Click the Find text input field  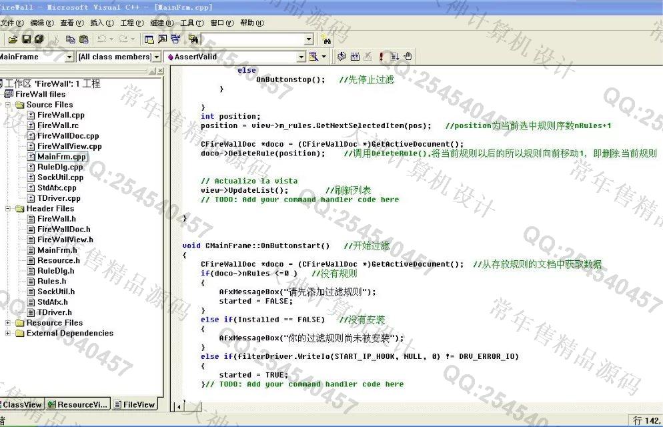tap(252, 39)
